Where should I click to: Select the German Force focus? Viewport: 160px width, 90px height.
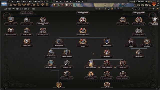click(x=123, y=64)
